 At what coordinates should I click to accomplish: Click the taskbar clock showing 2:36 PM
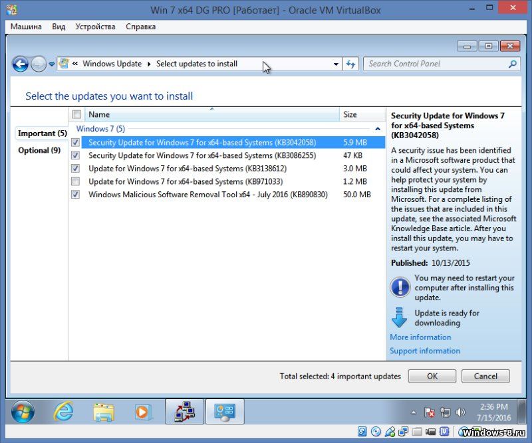click(493, 412)
